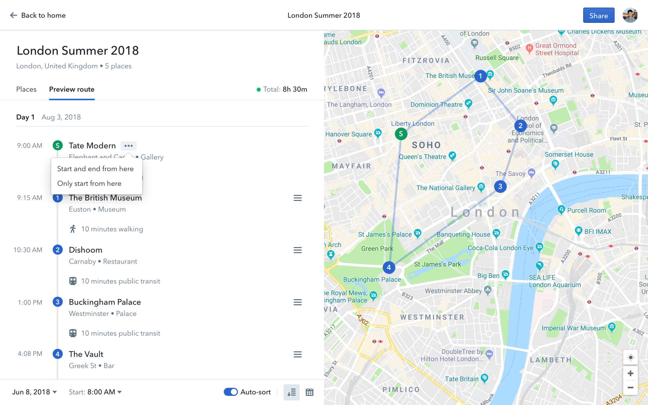Viewport: 648px width, 405px height.
Task: Click map marker number 2
Action: [x=520, y=126]
